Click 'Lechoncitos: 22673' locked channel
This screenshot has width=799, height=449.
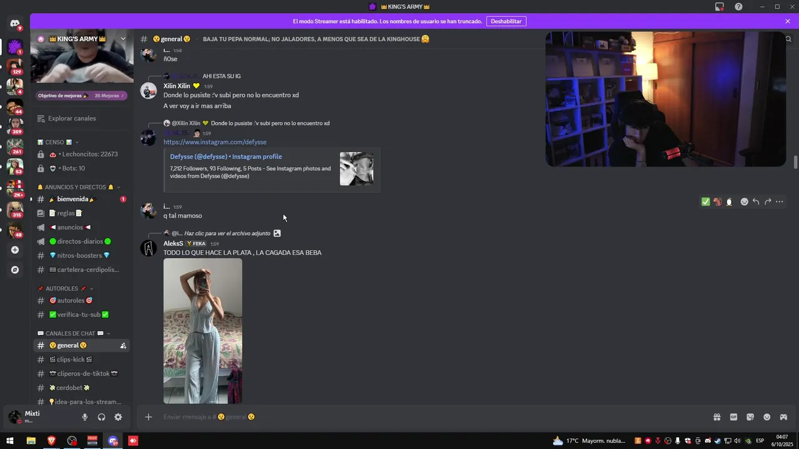point(81,155)
